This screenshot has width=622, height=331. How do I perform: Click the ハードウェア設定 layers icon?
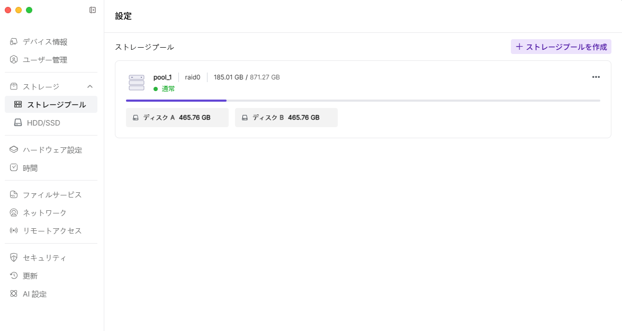point(14,150)
